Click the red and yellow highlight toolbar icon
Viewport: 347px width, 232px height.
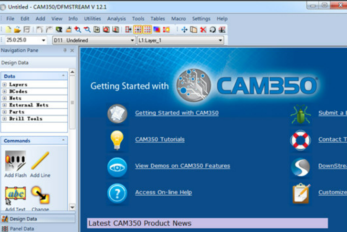(x=166, y=29)
